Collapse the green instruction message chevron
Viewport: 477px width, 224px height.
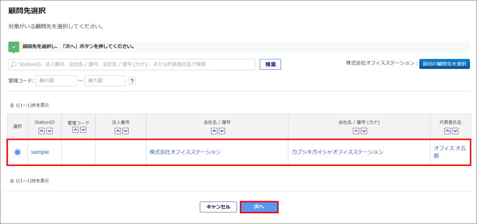pos(14,47)
